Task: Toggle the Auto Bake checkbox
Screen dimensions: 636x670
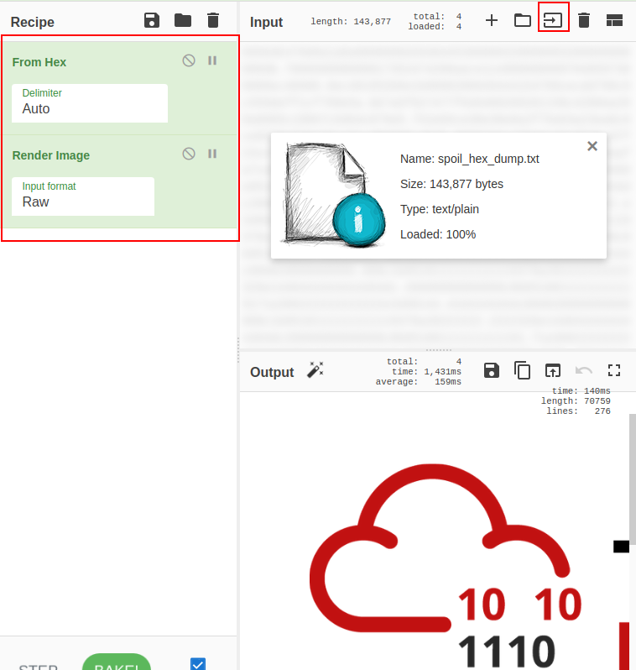Action: click(x=198, y=665)
